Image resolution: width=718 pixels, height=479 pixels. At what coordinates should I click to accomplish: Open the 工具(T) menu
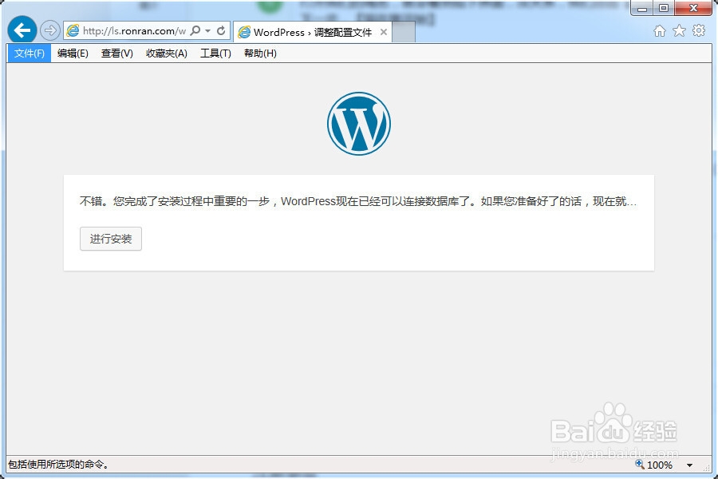click(215, 53)
